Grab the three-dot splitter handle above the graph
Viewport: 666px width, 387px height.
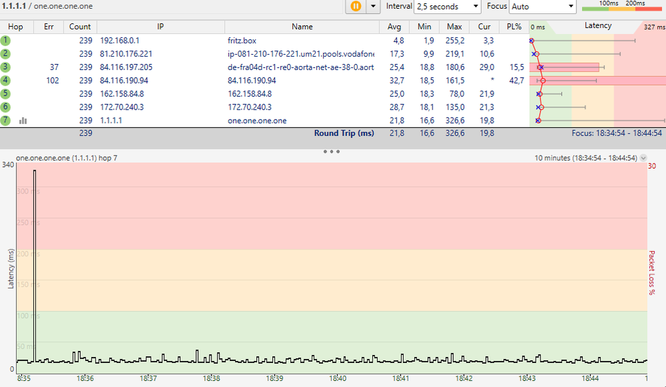[331, 151]
